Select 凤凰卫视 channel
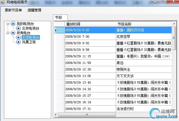Image resolution: width=179 pixels, height=121 pixels. coord(29,42)
